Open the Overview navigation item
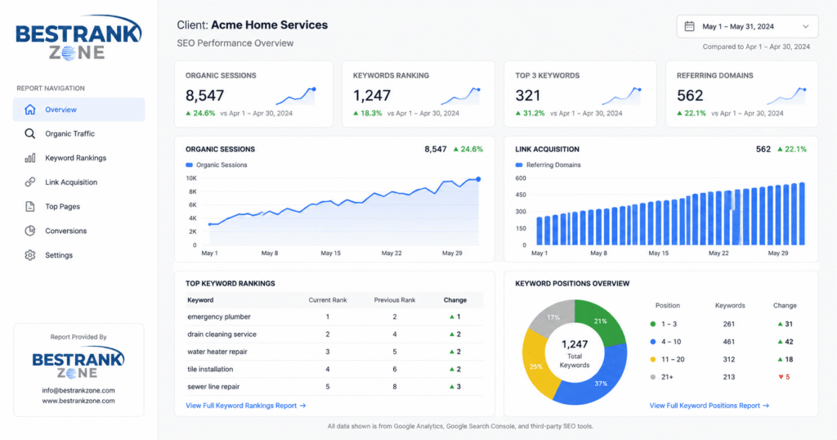 point(79,110)
